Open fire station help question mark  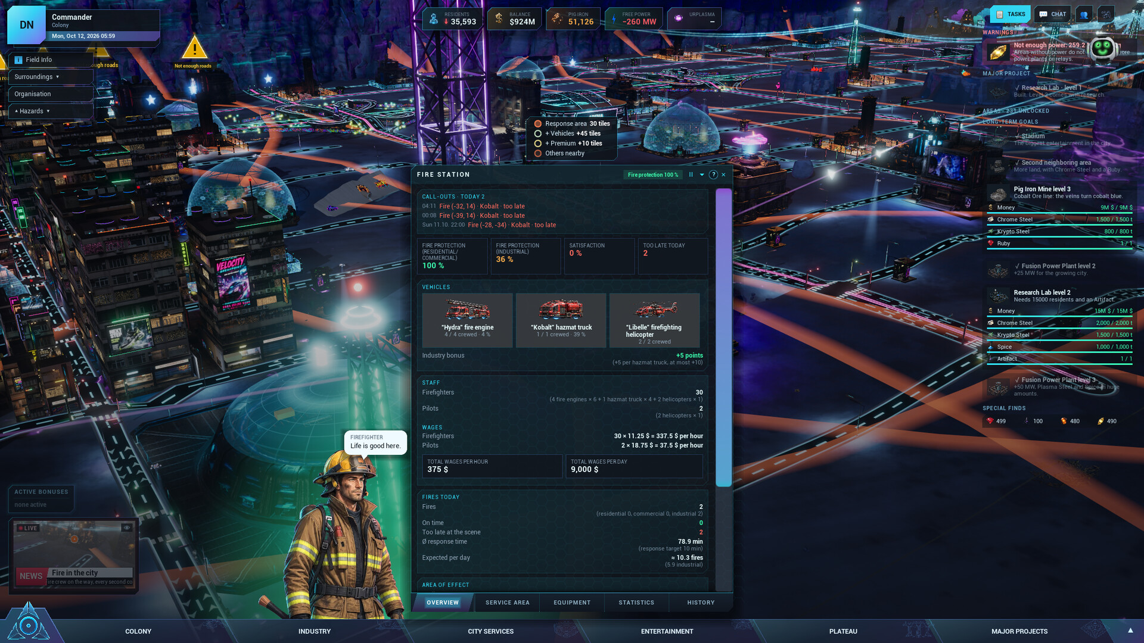(713, 174)
